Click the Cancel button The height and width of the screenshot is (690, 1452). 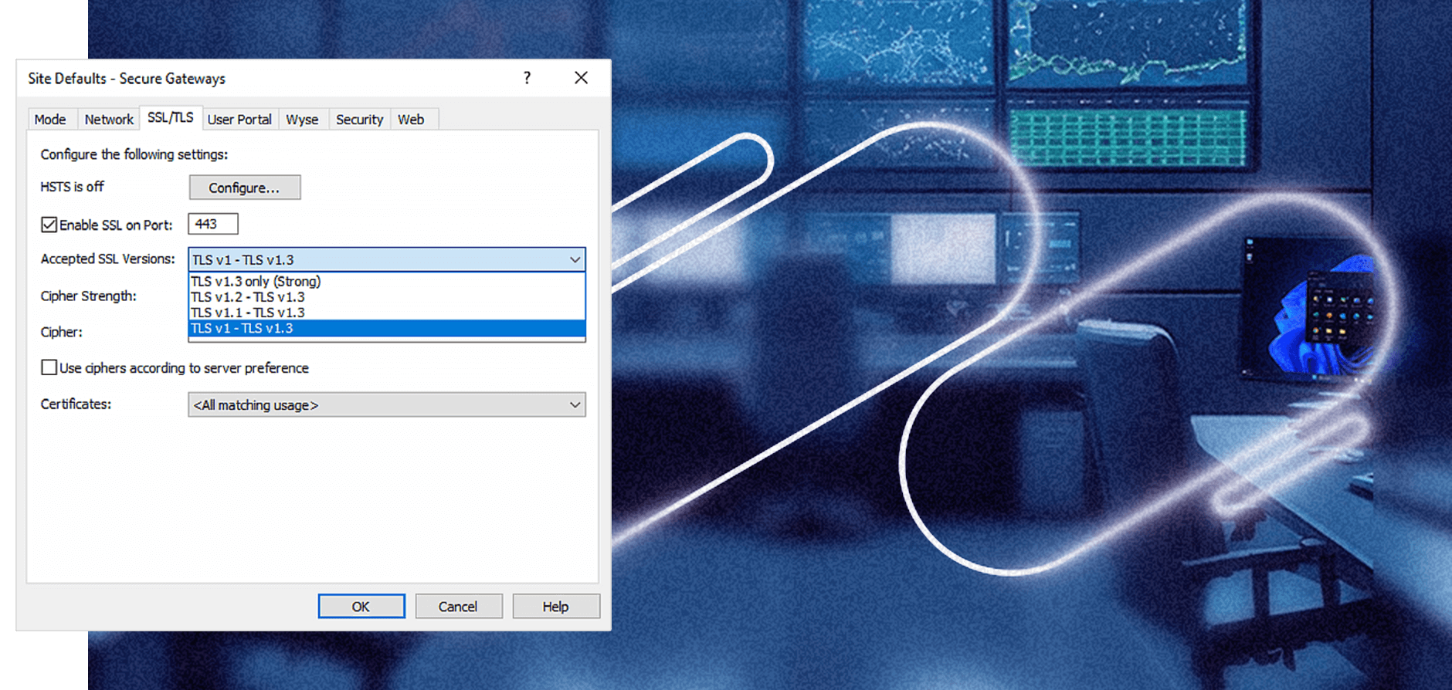[459, 606]
